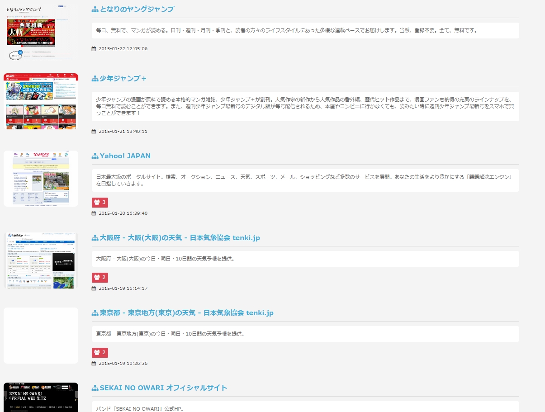Image resolution: width=545 pixels, height=412 pixels.
Task: Click the red users badge under 東京都 weather entry
Action: pyautogui.click(x=100, y=352)
